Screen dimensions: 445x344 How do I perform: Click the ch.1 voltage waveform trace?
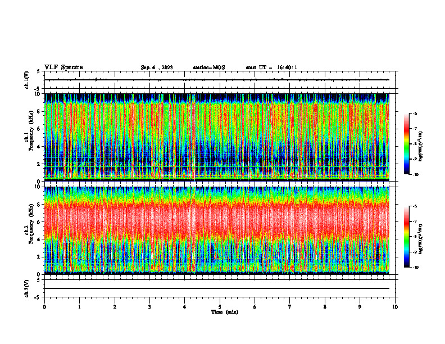(x=217, y=80)
